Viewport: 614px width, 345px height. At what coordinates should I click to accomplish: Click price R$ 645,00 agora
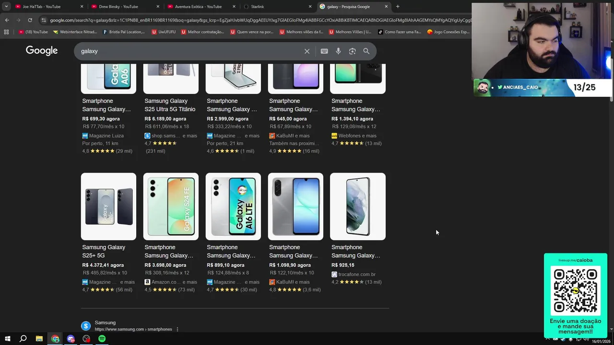[288, 119]
